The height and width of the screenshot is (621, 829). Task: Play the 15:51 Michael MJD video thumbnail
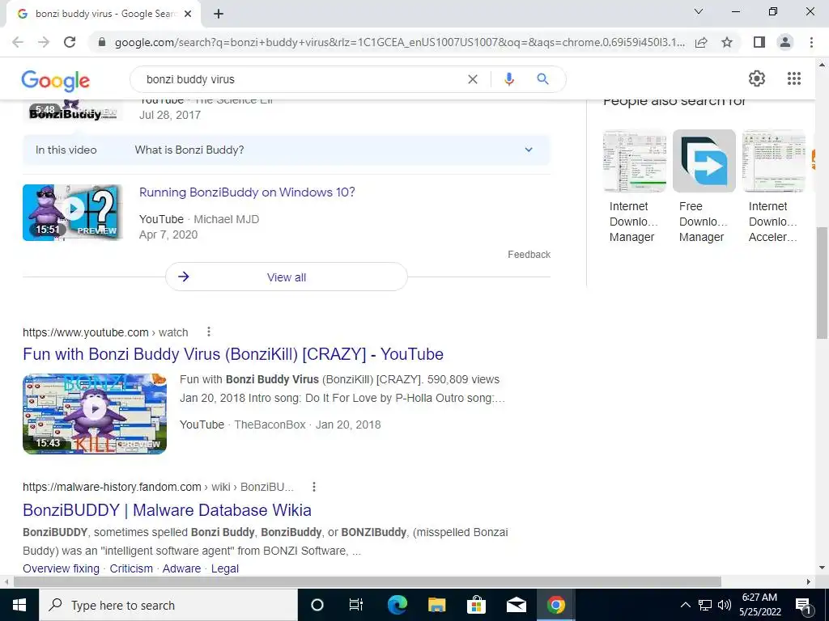[72, 213]
